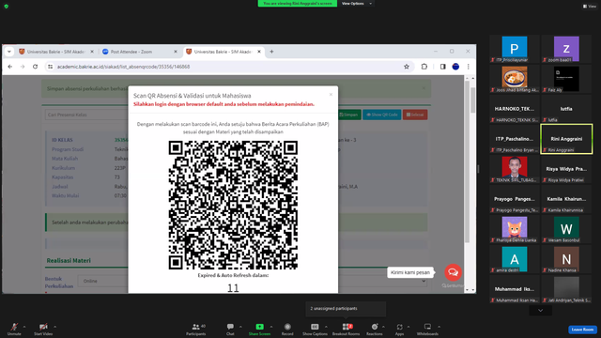
Task: Select Nadine Khansa participant tile
Action: pyautogui.click(x=566, y=259)
